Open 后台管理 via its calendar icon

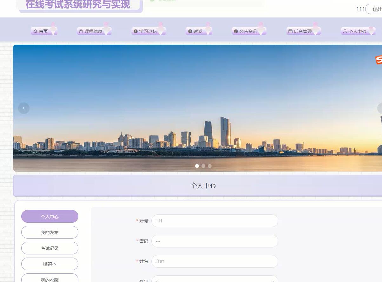(x=291, y=31)
